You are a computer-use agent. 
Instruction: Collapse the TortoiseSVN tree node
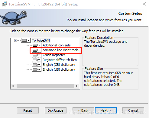coord(15,41)
